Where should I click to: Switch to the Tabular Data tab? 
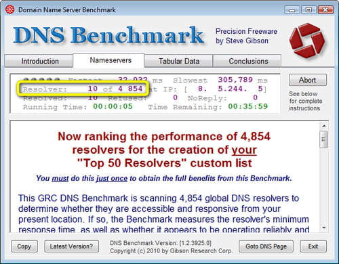coord(178,61)
